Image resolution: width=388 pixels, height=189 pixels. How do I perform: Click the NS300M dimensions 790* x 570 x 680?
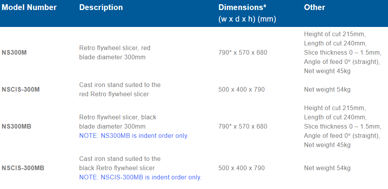point(243,53)
